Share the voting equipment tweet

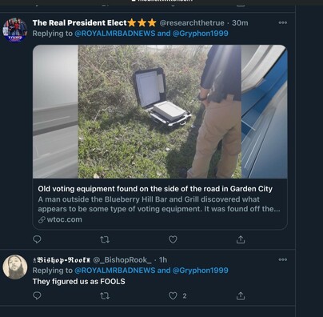coord(241,239)
